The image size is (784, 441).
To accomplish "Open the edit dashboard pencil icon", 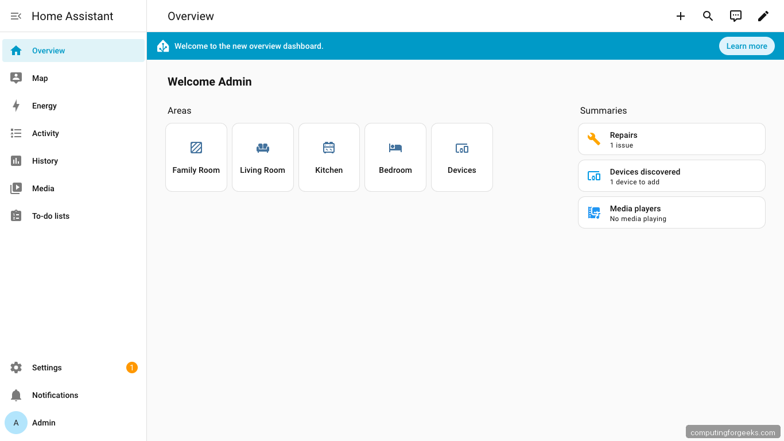I will [x=763, y=16].
